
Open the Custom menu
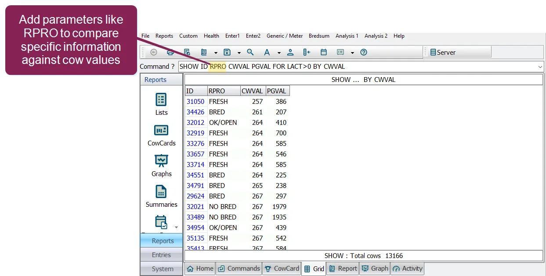point(188,36)
